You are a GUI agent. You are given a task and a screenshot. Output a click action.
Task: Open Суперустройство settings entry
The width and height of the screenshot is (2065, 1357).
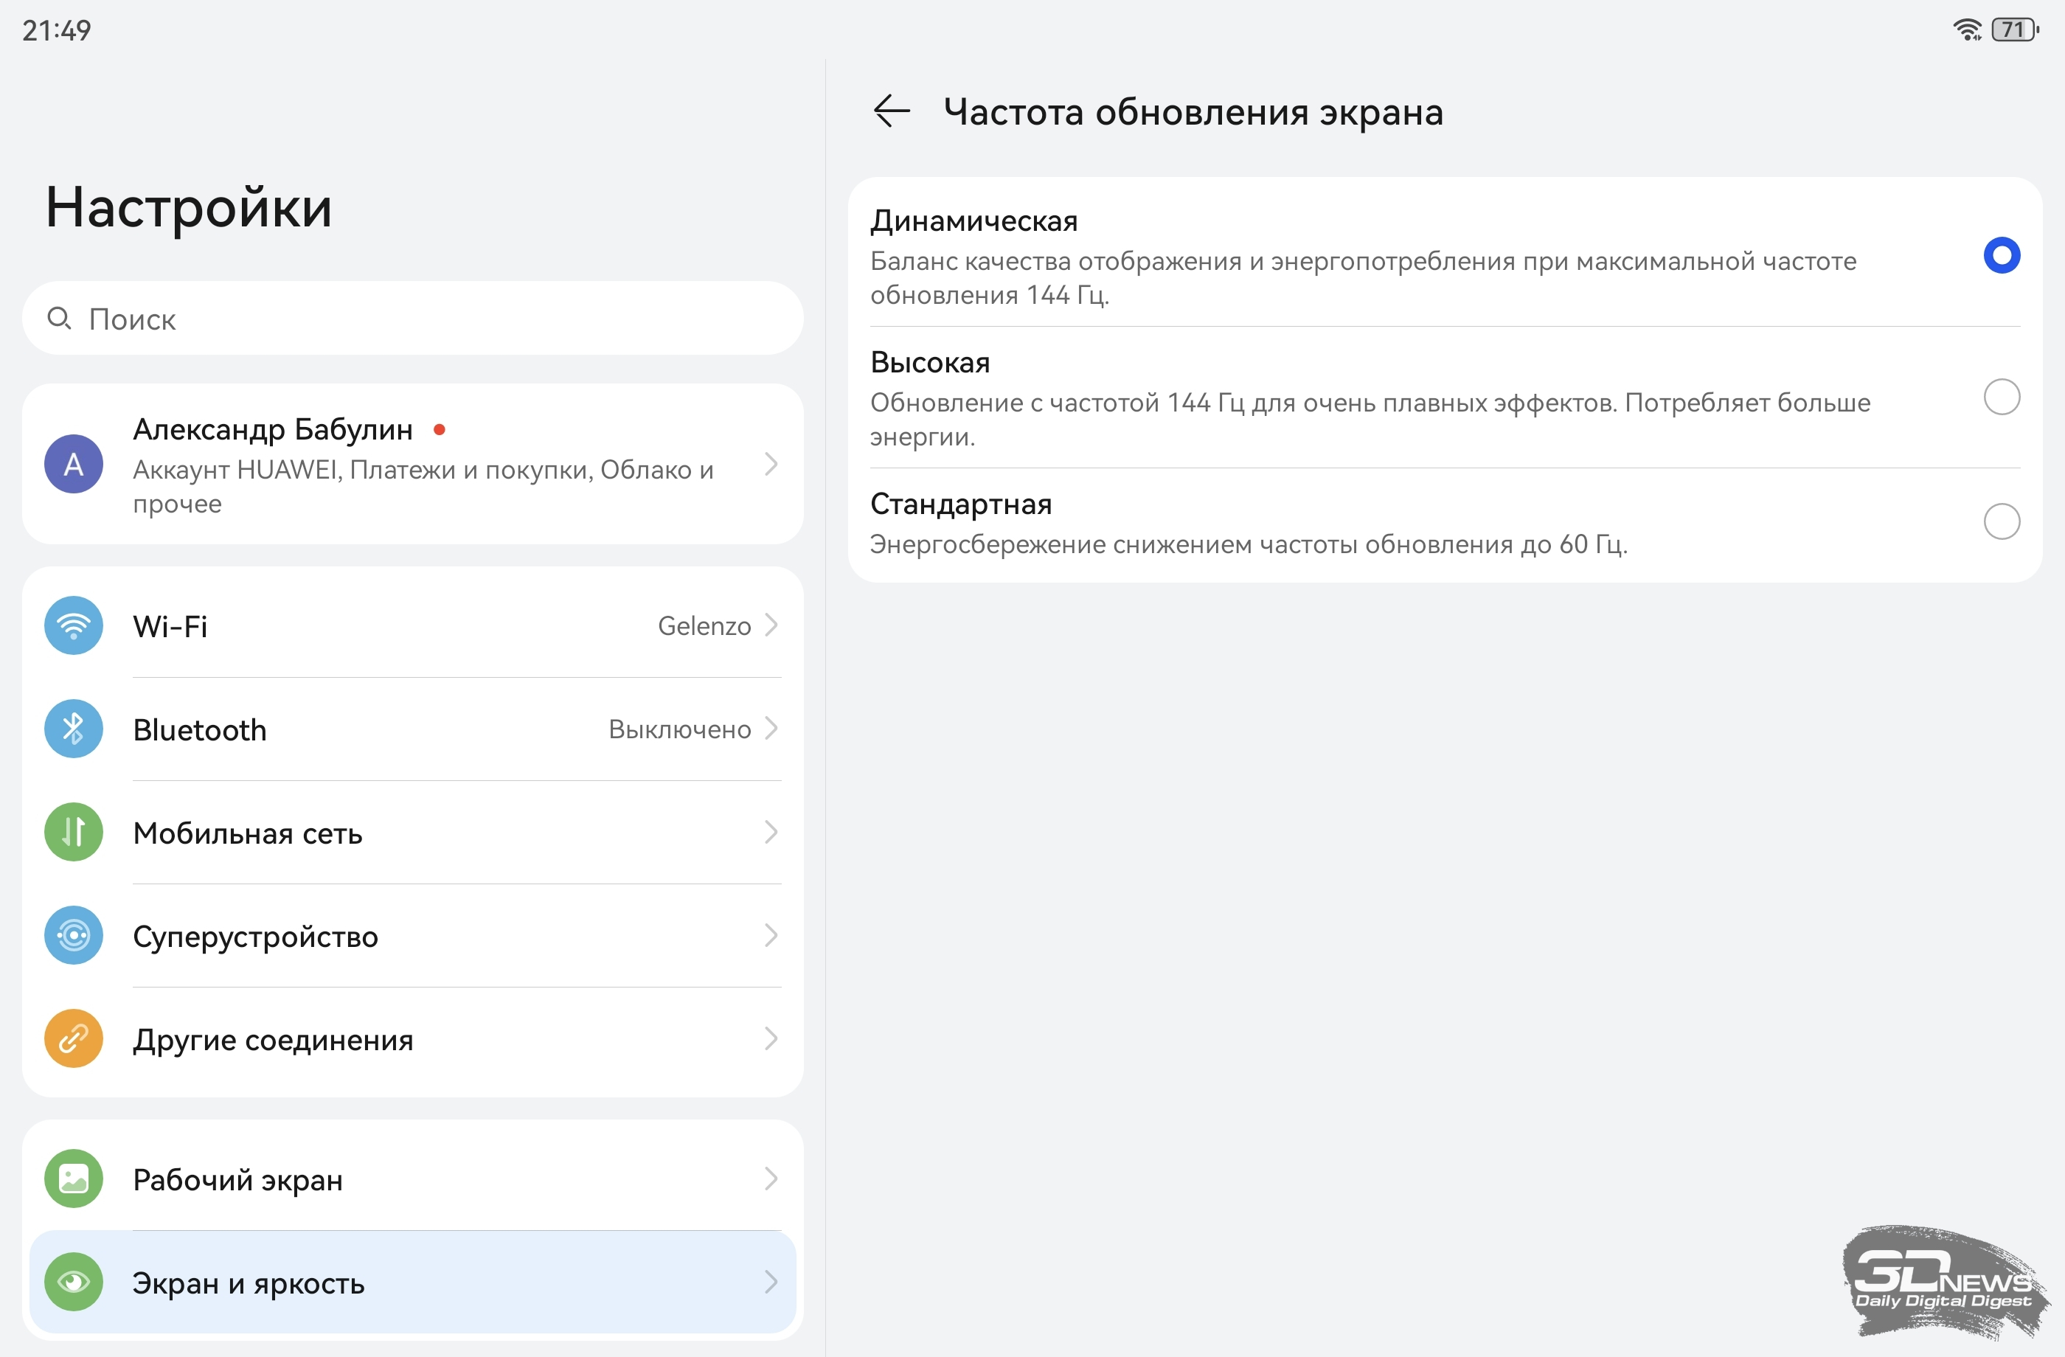255,936
